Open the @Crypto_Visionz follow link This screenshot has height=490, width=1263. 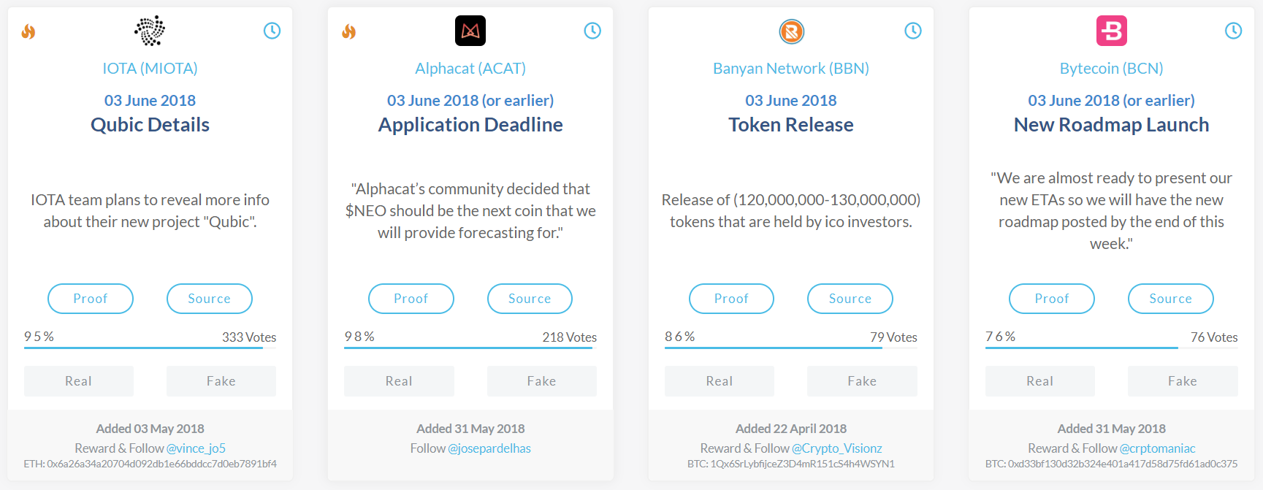[837, 448]
